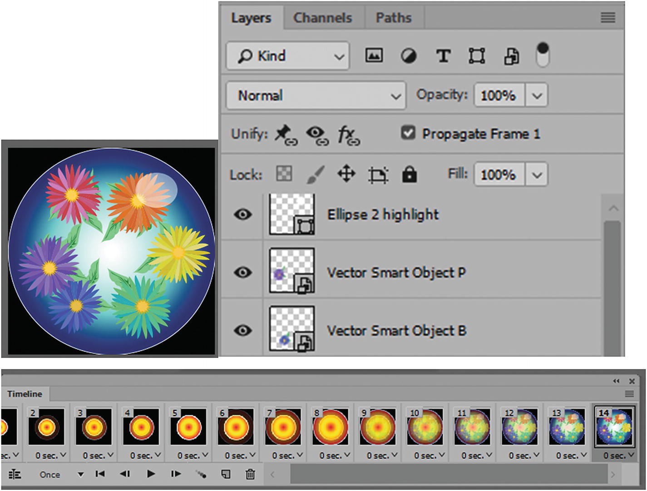
Task: Filter layers by smart objects
Action: (511, 56)
